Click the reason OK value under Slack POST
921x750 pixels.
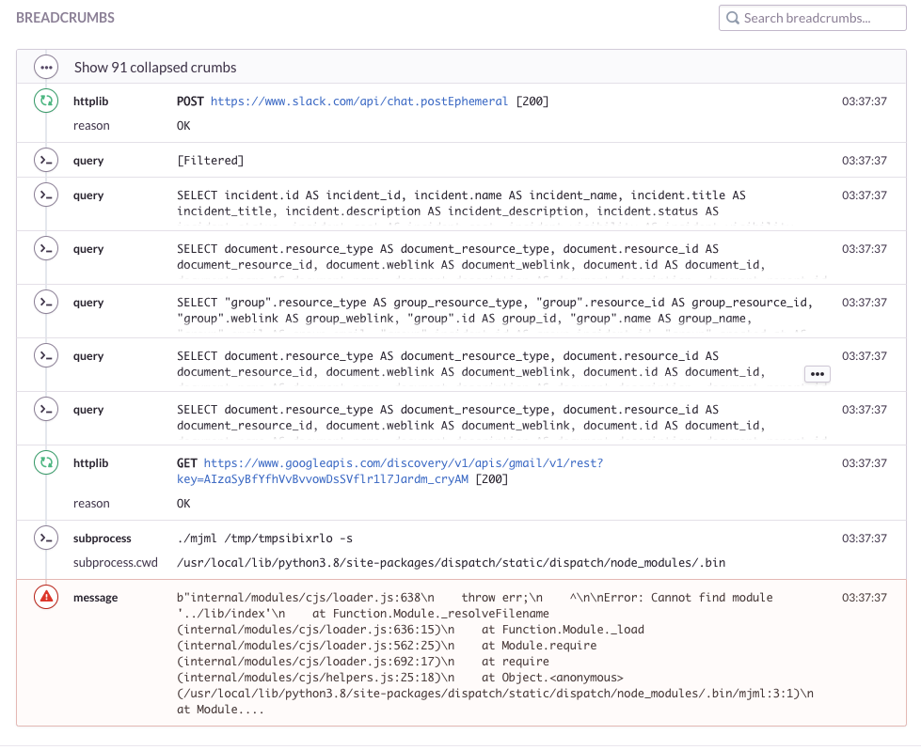point(183,126)
